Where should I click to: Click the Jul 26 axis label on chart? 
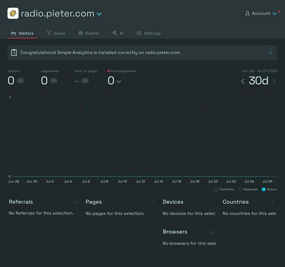pyautogui.click(x=267, y=182)
